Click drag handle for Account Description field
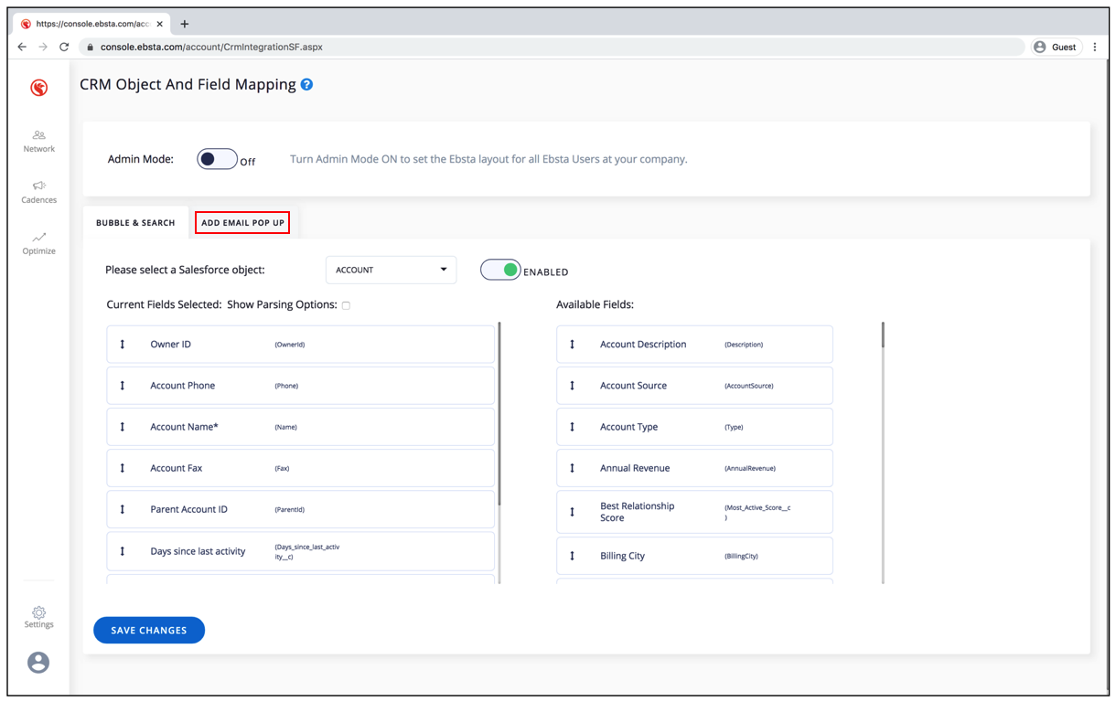 pos(573,345)
